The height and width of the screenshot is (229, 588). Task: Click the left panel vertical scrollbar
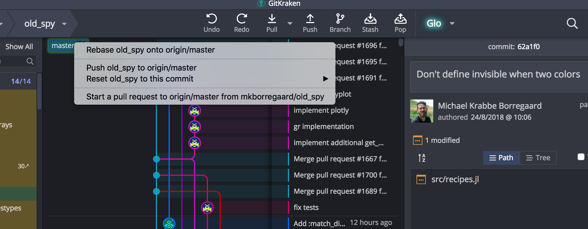coord(39,91)
